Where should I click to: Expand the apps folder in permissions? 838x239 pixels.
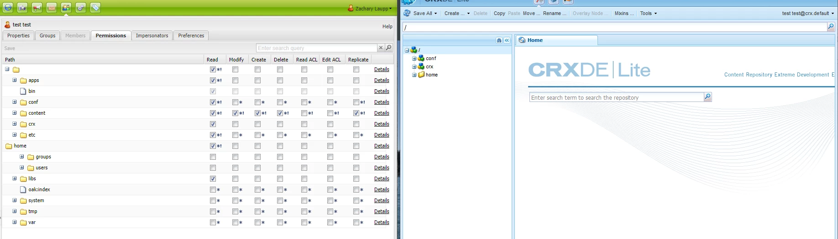coord(14,80)
